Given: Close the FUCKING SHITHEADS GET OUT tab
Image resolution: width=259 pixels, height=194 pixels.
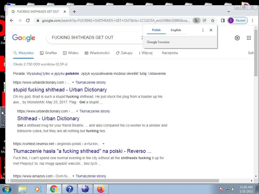Looking at the screenshot, I should tap(65, 12).
